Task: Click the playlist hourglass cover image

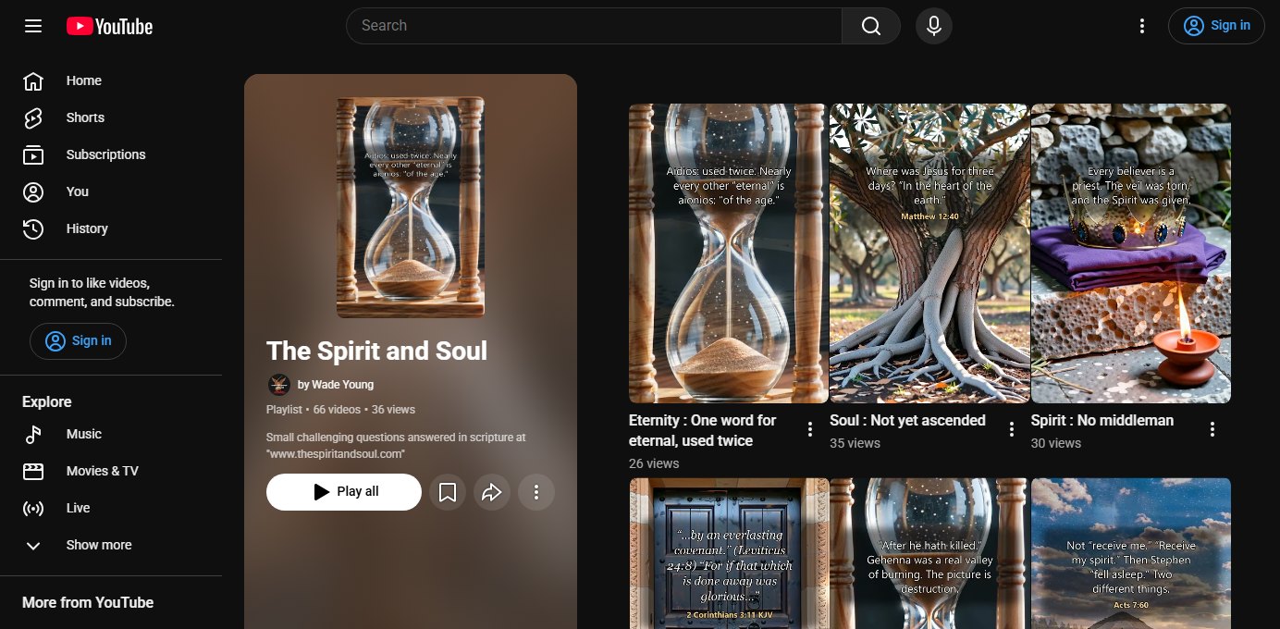Action: (411, 207)
